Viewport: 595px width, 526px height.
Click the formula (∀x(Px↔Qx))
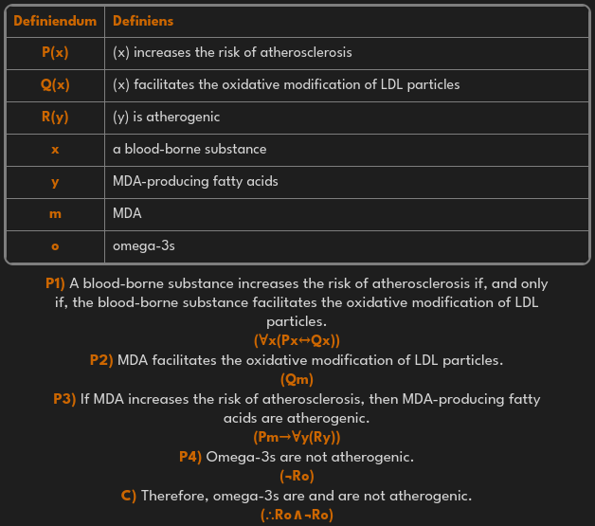tap(297, 340)
